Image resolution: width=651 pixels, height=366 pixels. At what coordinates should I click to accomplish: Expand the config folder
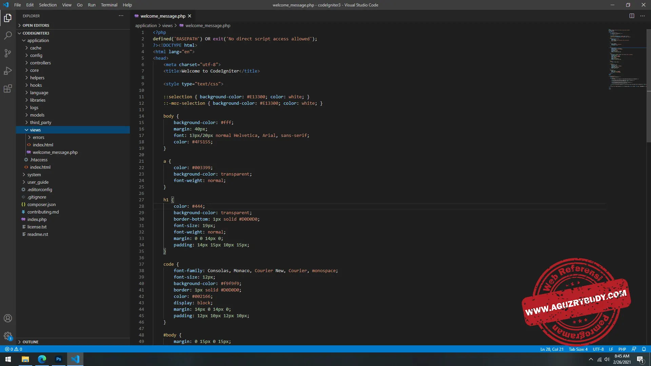click(73, 55)
